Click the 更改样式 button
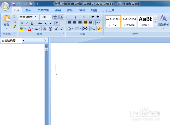Screen dimensions: 170x125 (164, 21)
